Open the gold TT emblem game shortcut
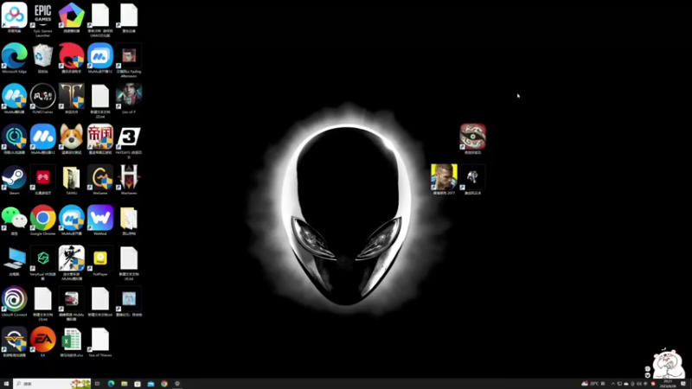Screen dimensions: 692x389 point(72,99)
